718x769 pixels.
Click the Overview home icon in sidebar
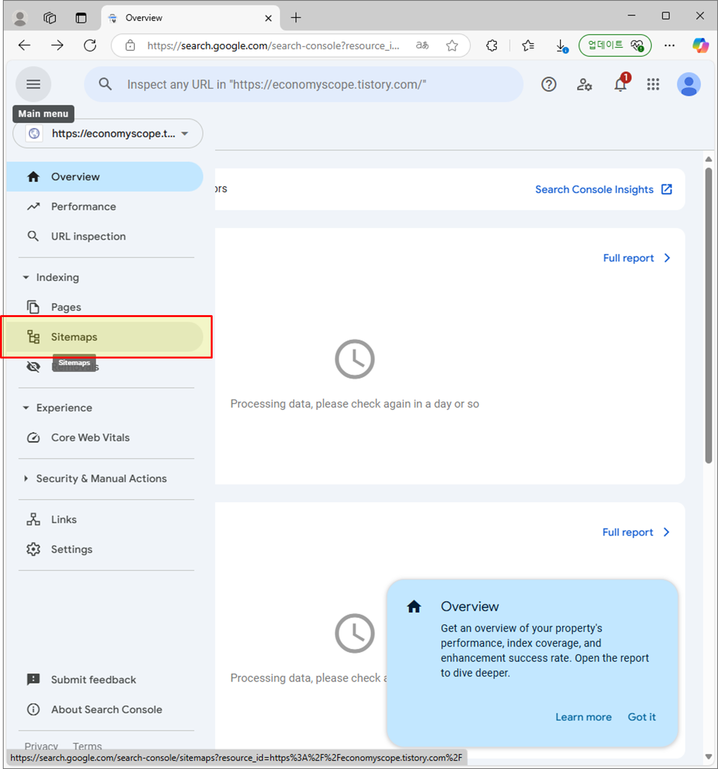tap(33, 177)
